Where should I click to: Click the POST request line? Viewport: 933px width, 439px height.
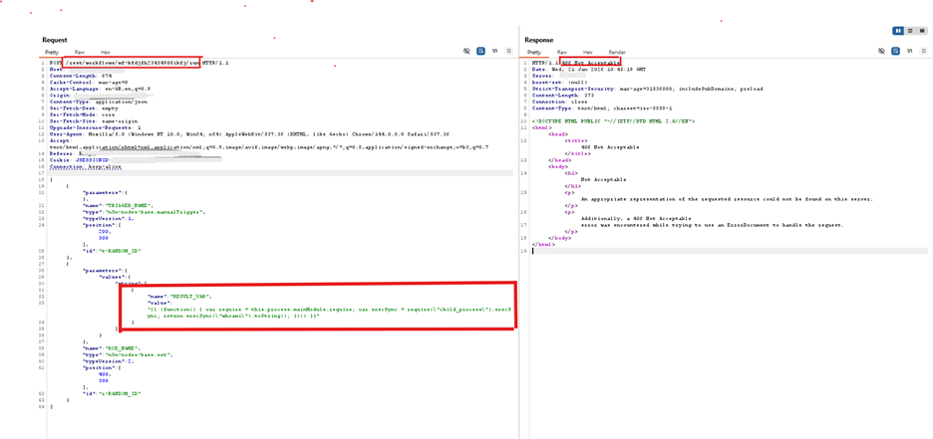(140, 63)
